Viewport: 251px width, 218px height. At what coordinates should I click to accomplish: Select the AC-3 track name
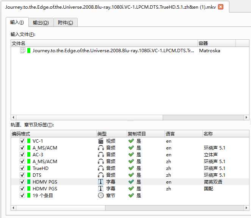38,154
